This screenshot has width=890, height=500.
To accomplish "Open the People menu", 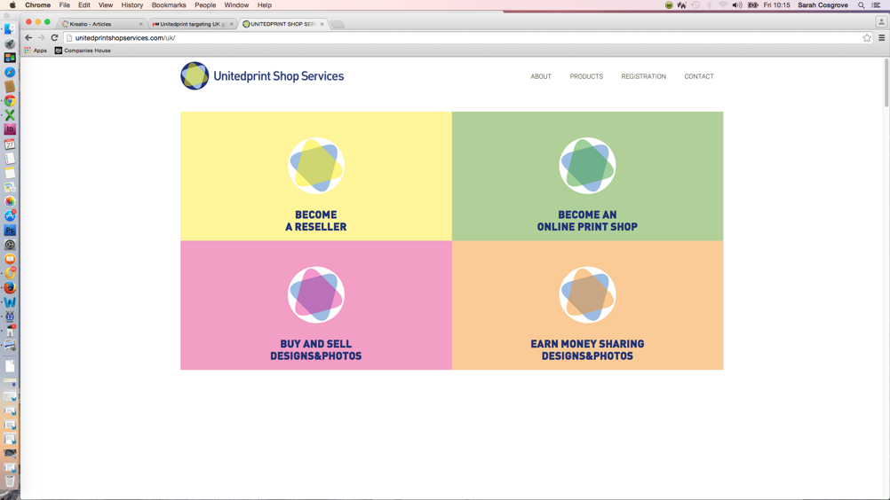I will coord(205,5).
